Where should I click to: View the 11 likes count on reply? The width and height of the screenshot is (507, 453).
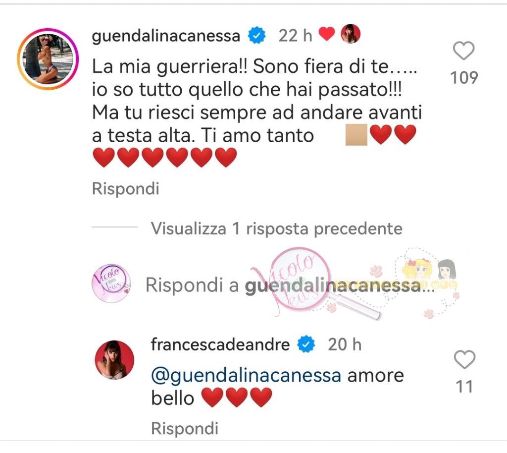[464, 387]
